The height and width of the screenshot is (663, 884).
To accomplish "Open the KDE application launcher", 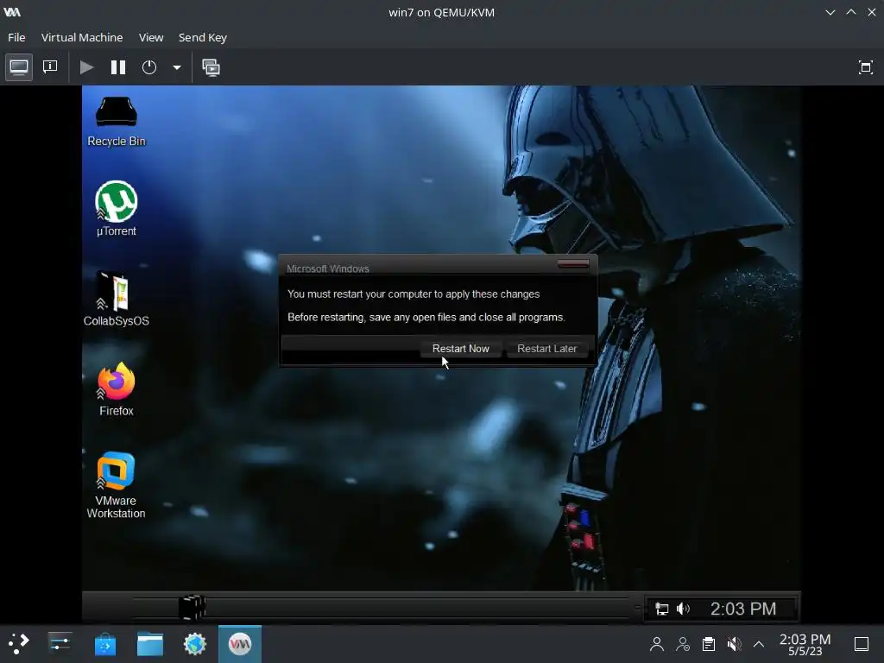I will coord(19,643).
